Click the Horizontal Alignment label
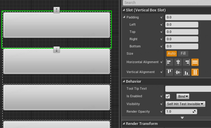This screenshot has height=128, width=211. (142, 62)
